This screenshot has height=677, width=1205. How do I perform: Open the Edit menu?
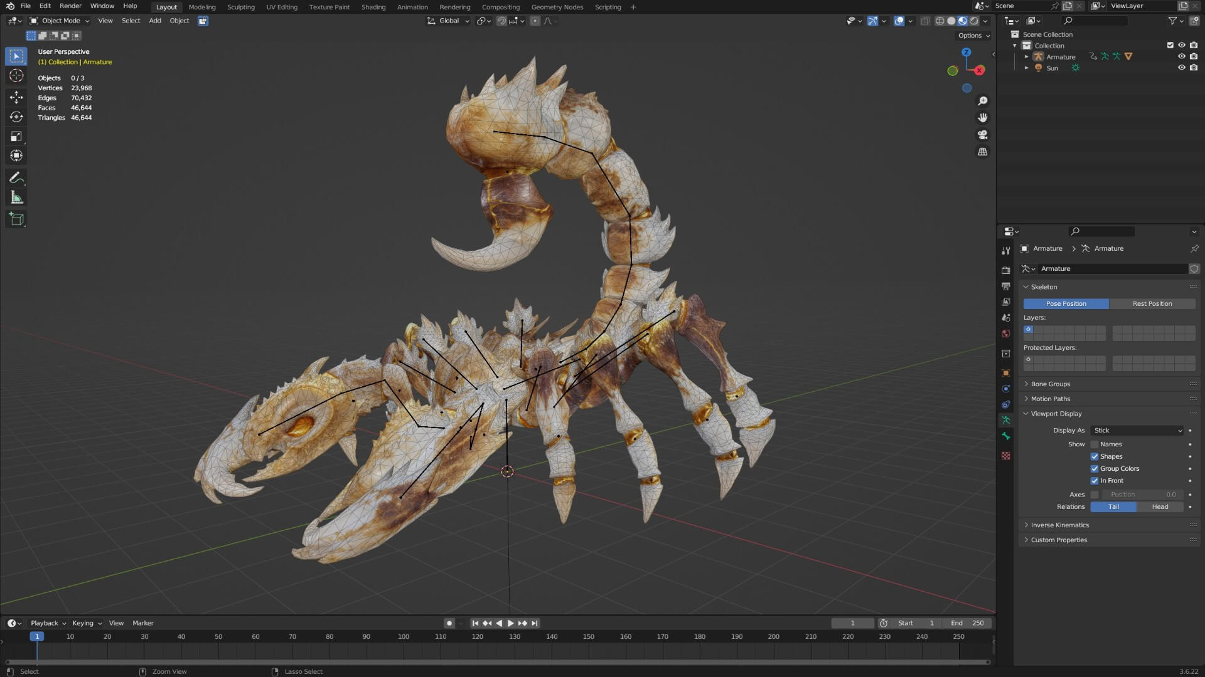[45, 6]
